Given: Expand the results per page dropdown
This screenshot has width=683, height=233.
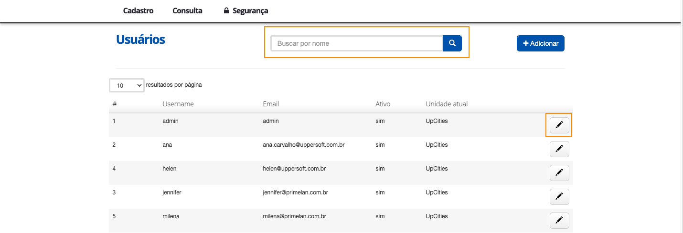Looking at the screenshot, I should pyautogui.click(x=127, y=85).
